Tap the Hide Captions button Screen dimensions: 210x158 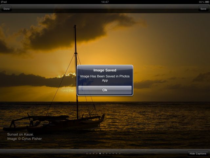198,154
